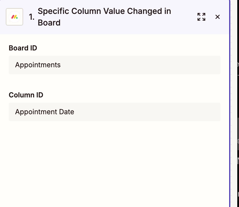This screenshot has height=207, width=239.
Task: Click the 'Board ID' label
Action: coord(23,48)
